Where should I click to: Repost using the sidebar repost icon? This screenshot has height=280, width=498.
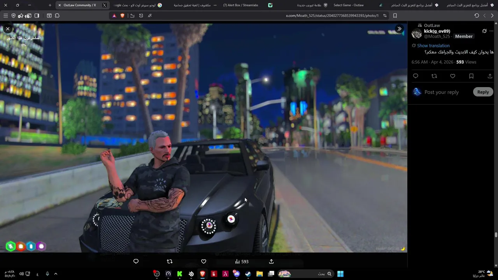coord(434,76)
